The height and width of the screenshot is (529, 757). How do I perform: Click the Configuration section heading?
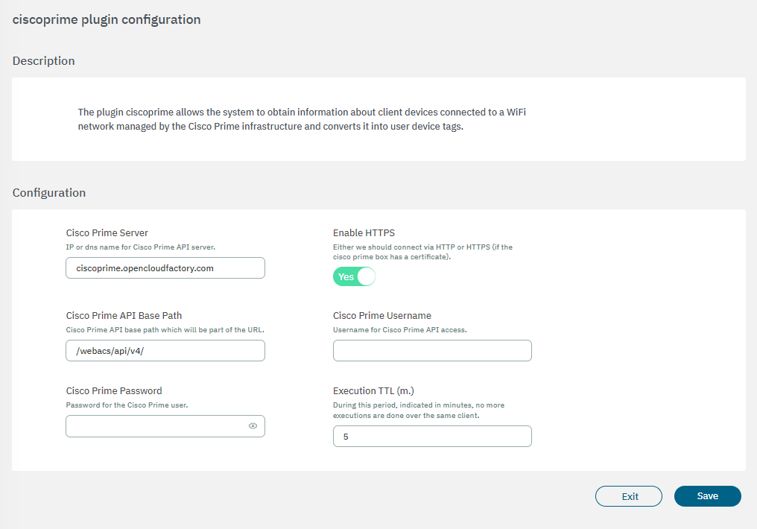[x=48, y=193]
